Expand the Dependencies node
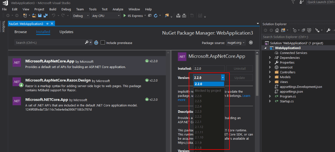The height and width of the screenshot is (152, 335). (x=270, y=58)
